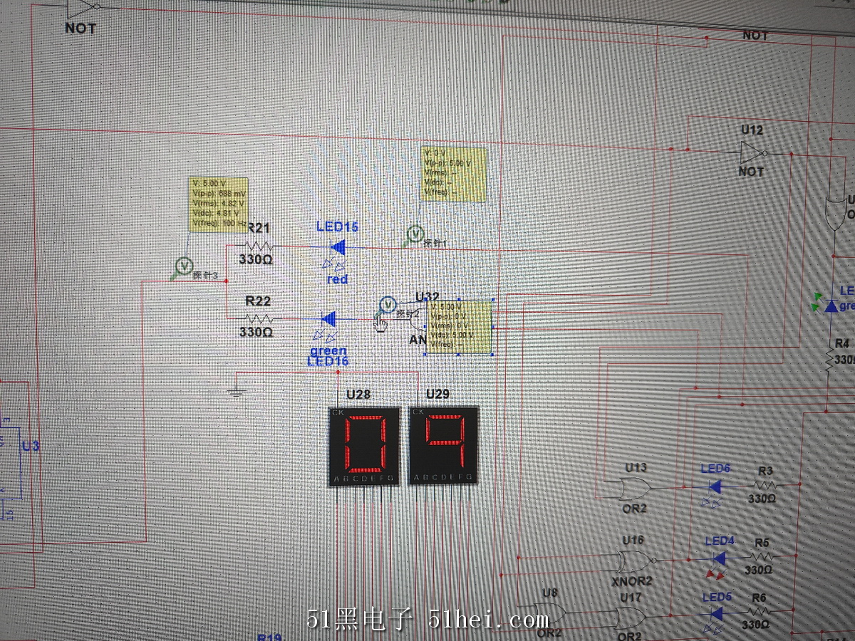Screen dimensions: 855x641
Task: Select the U29 seven-segment display showing 4
Action: (x=442, y=447)
